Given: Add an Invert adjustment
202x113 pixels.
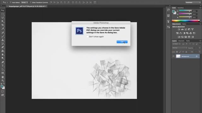Looking at the screenshot, I should 179,37.
